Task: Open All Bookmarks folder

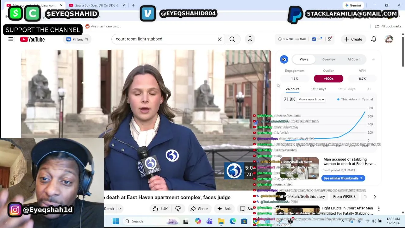Action: (x=388, y=26)
